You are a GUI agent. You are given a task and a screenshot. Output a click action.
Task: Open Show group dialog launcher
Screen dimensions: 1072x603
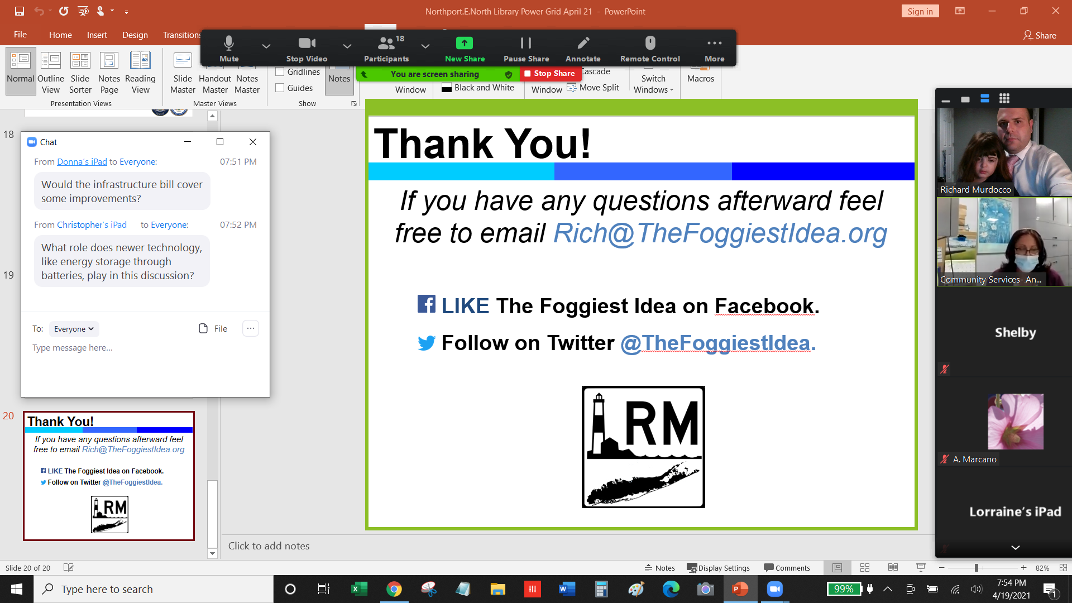pos(353,103)
